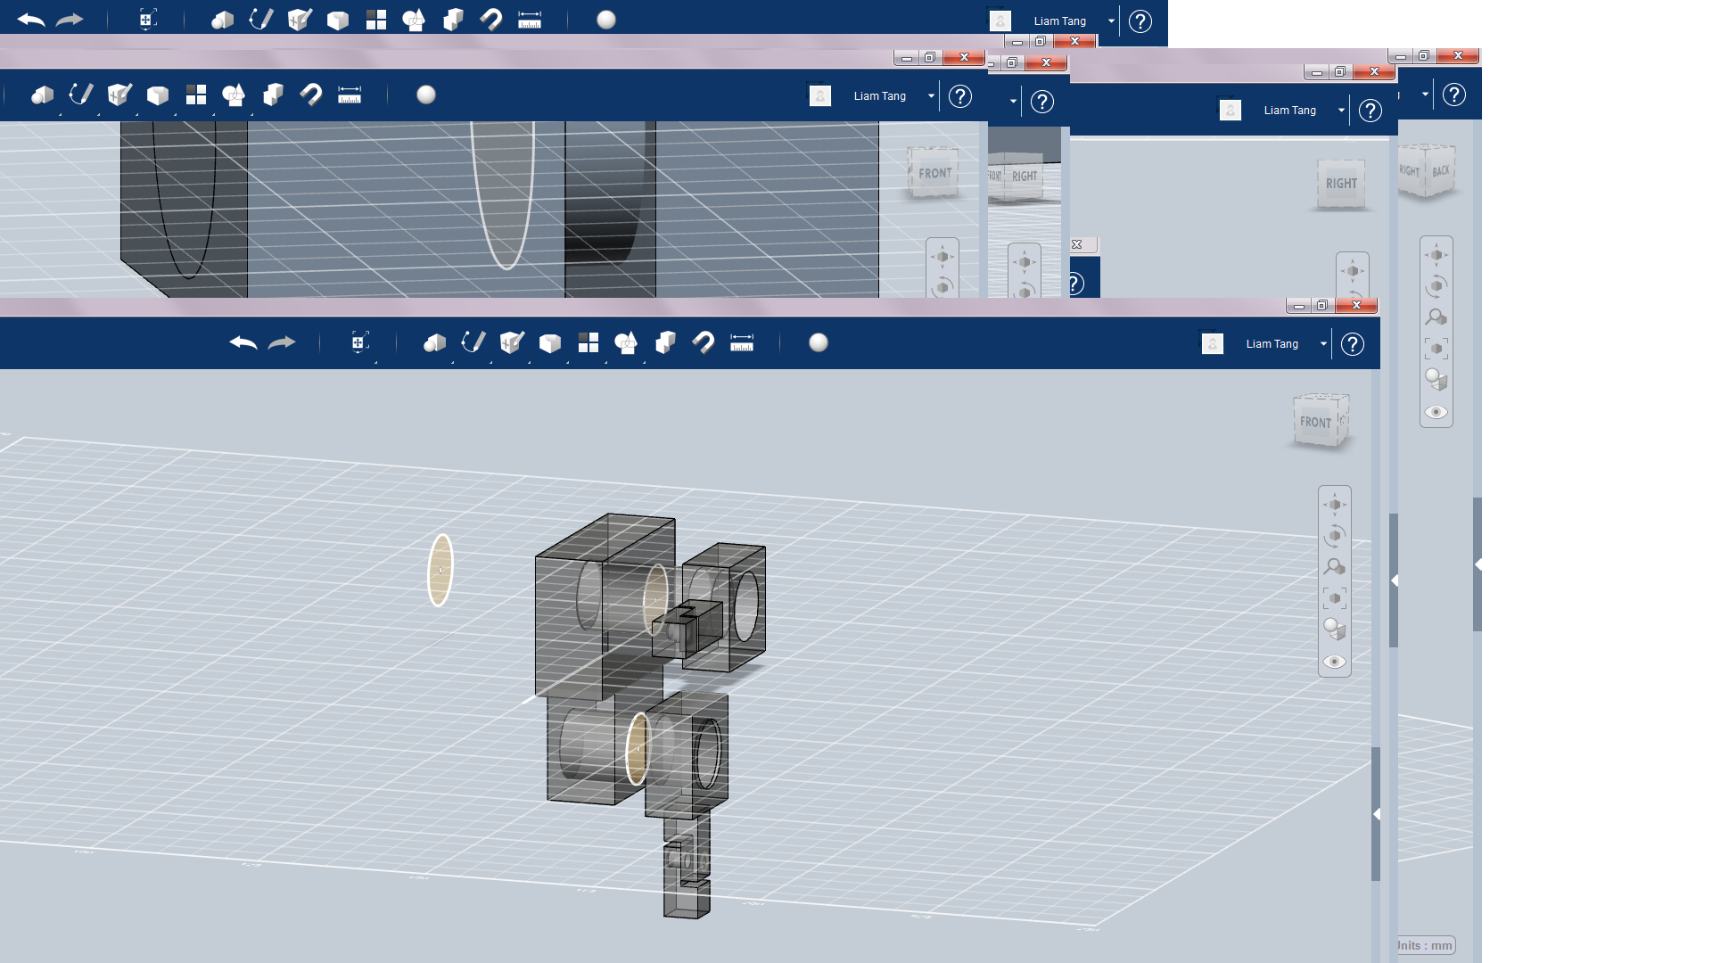The width and height of the screenshot is (1712, 963).
Task: Open the Sketch tool in the front window
Action: (x=473, y=342)
